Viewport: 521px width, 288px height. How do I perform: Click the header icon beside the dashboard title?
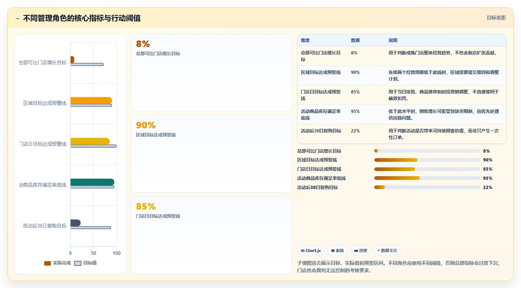[18, 18]
